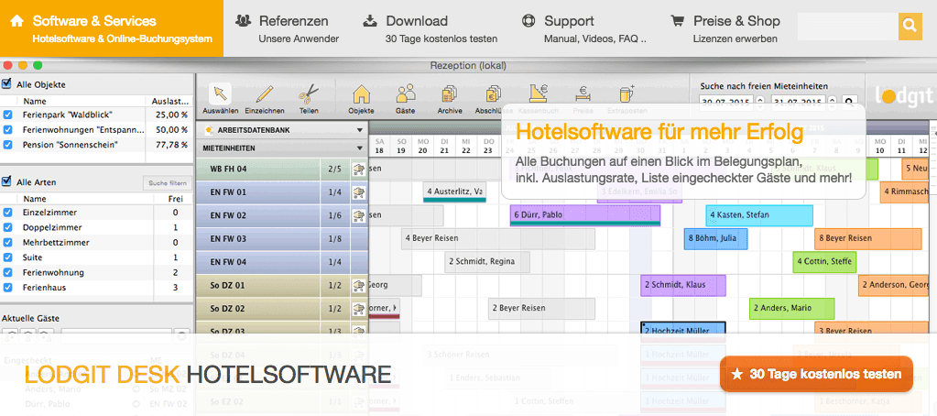Click cart icon for WB FH 04 row

click(x=358, y=170)
